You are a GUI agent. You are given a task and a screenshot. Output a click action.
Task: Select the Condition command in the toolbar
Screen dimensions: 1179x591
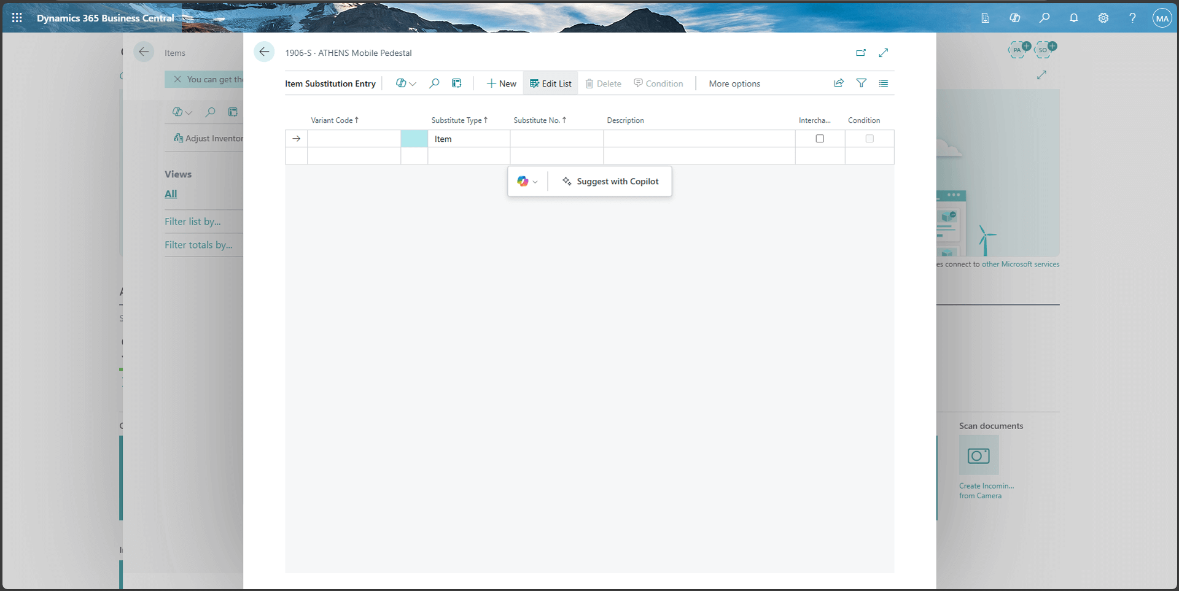pyautogui.click(x=658, y=83)
